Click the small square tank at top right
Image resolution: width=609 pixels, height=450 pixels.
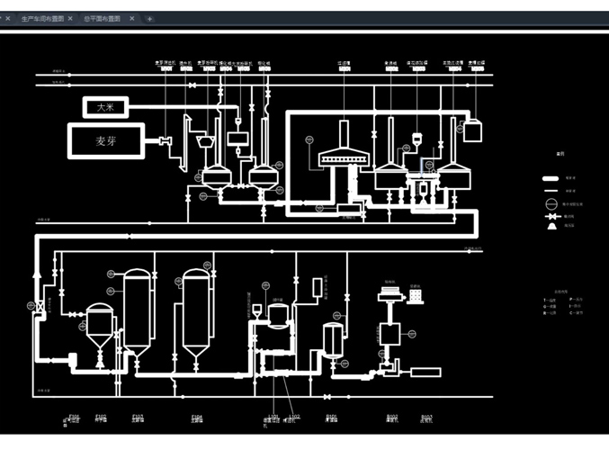[472, 129]
